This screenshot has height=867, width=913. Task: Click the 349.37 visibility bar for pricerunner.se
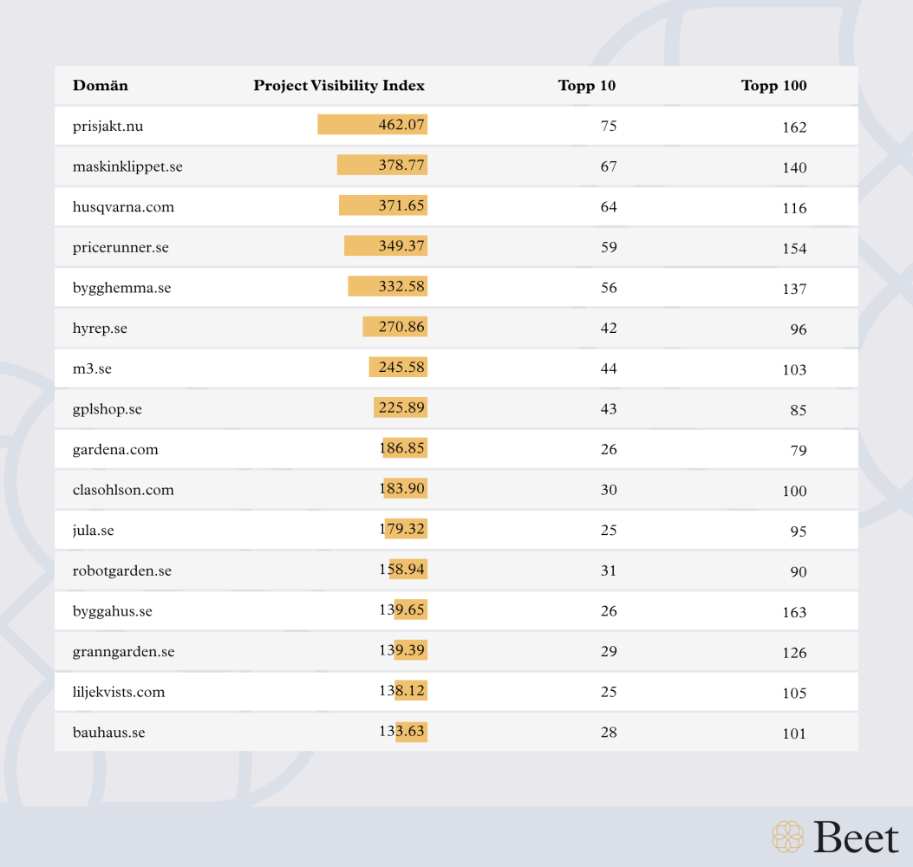[386, 245]
